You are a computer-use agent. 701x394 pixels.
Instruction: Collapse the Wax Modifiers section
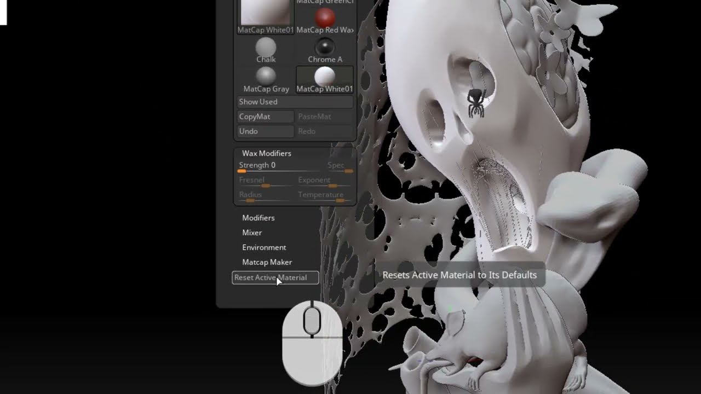tap(267, 153)
